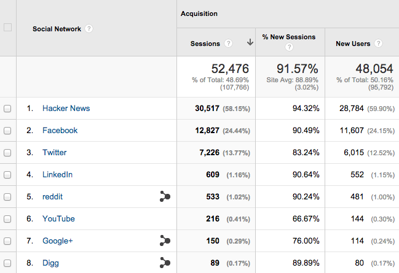Select Digg 89.89% new sessions
This screenshot has width=399, height=273.
point(306,263)
